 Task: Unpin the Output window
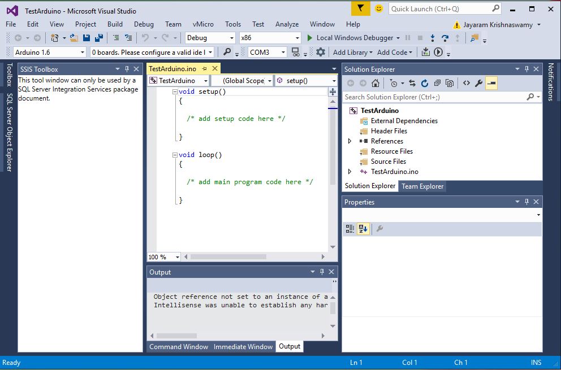point(321,272)
